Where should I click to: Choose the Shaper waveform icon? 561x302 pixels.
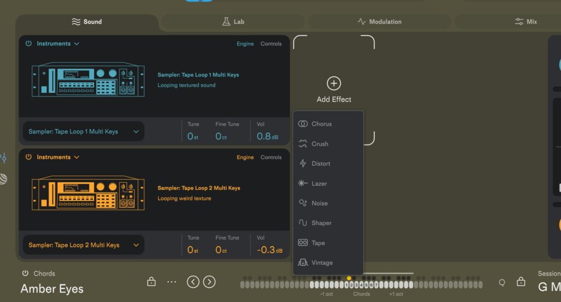click(302, 223)
